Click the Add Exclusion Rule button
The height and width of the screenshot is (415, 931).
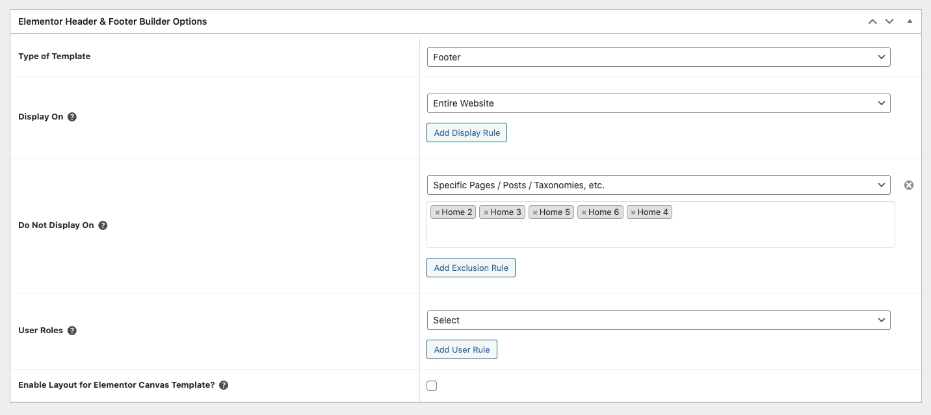471,268
